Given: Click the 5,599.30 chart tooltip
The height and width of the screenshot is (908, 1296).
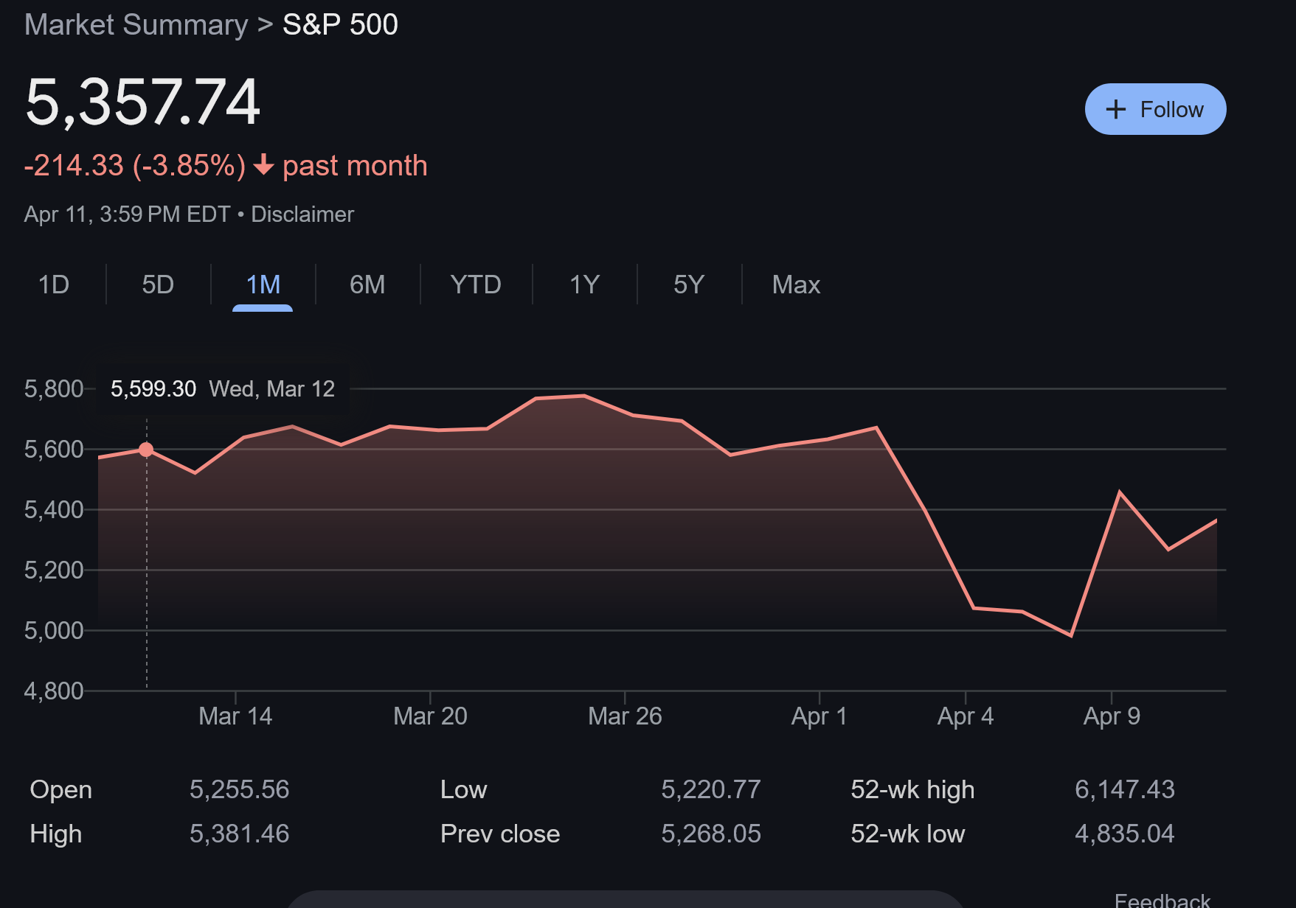Looking at the screenshot, I should click(x=222, y=388).
